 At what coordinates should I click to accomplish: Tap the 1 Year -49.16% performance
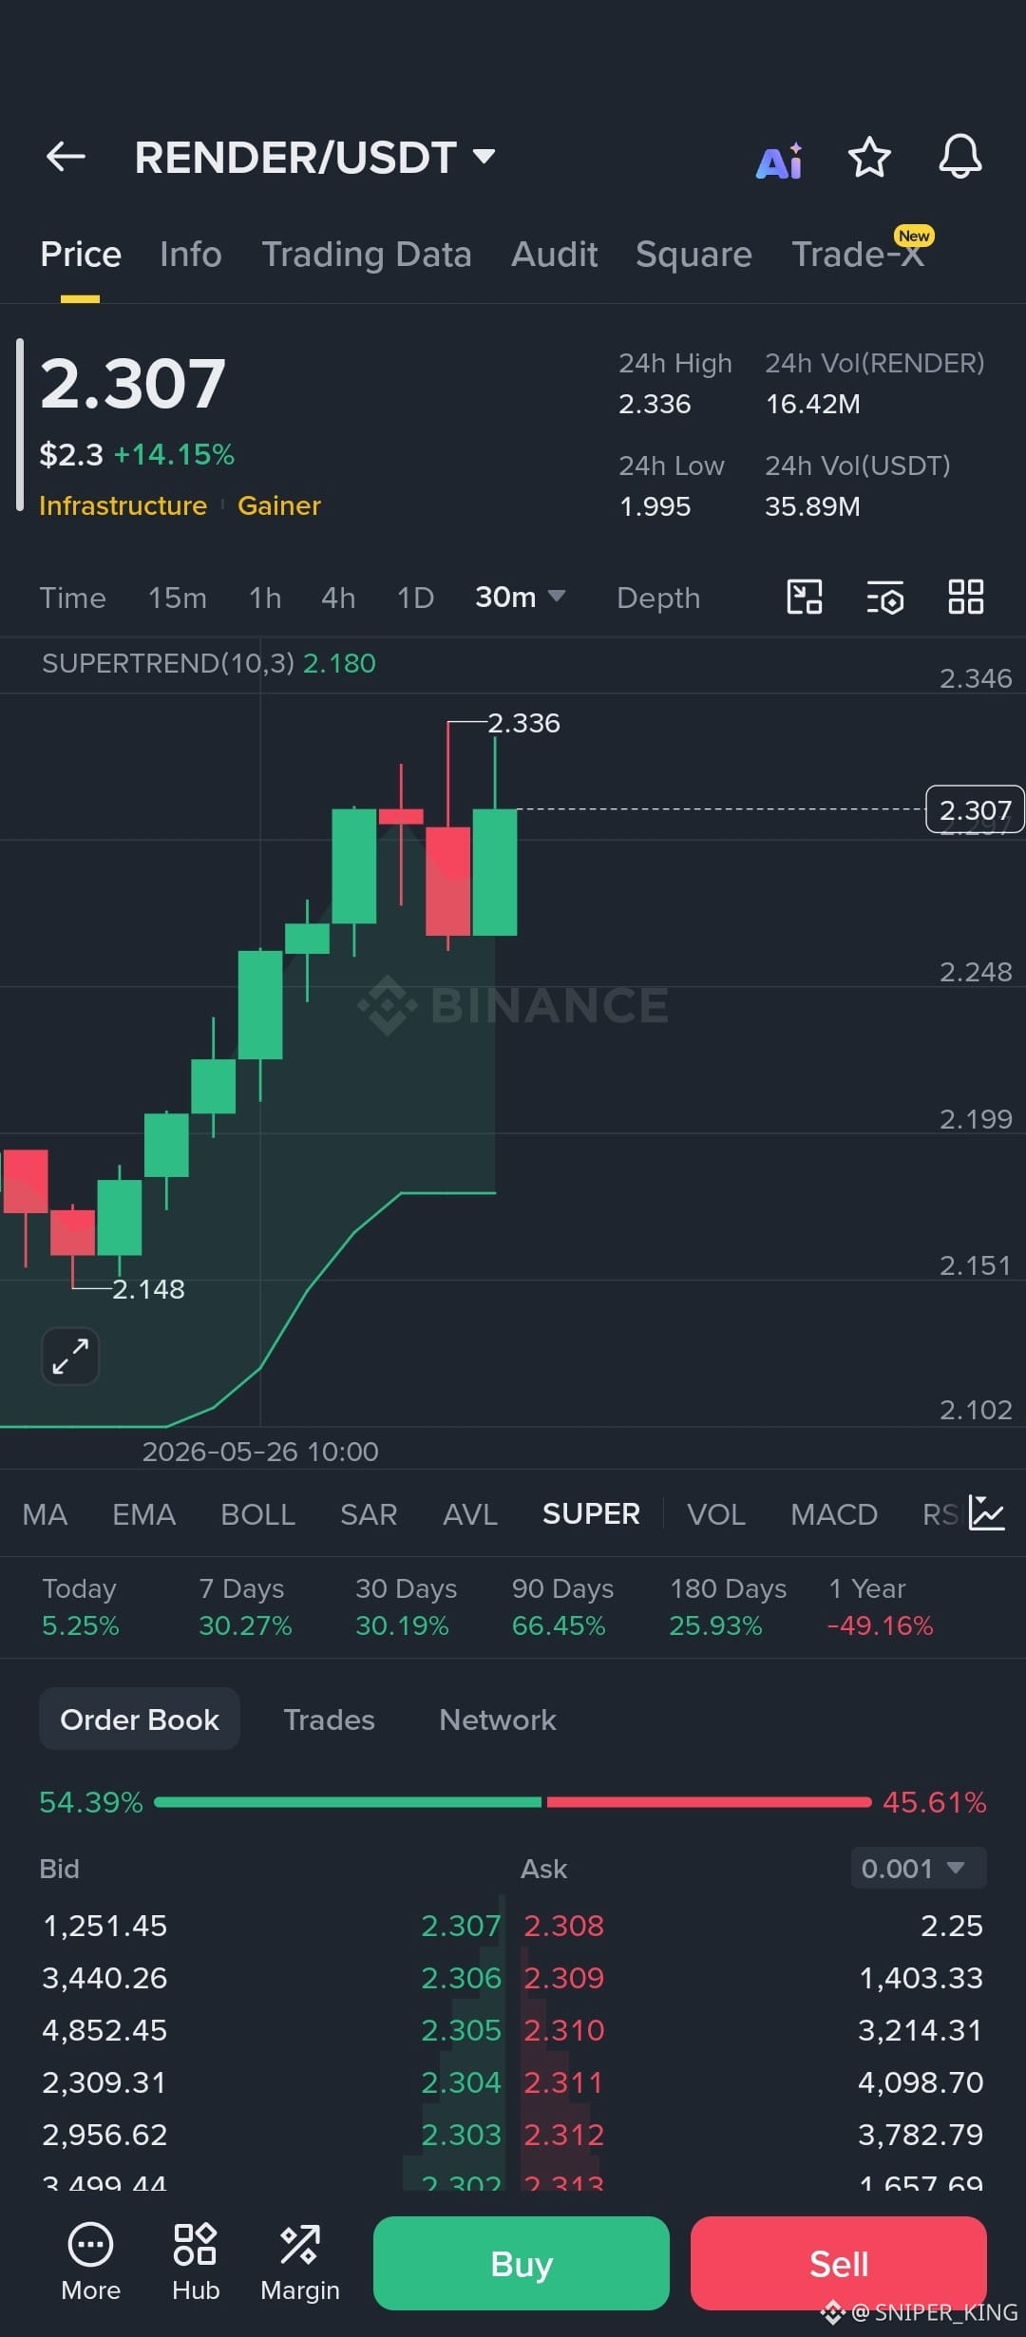[881, 1607]
